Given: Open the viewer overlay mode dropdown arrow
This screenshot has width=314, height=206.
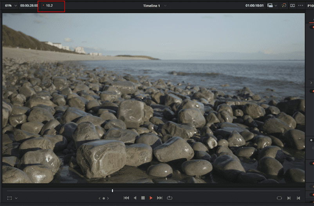Looking at the screenshot, I should coord(16,199).
